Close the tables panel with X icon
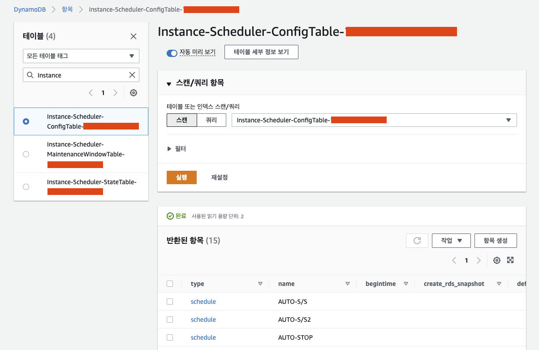This screenshot has width=539, height=350. (134, 36)
